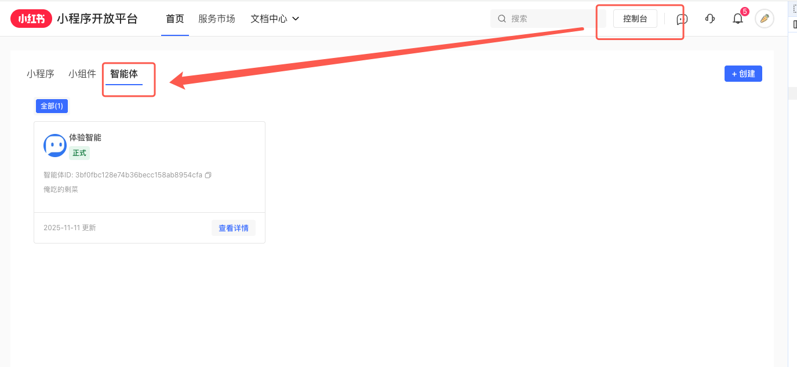
Task: Switch to the 小组件 tab
Action: coord(82,74)
